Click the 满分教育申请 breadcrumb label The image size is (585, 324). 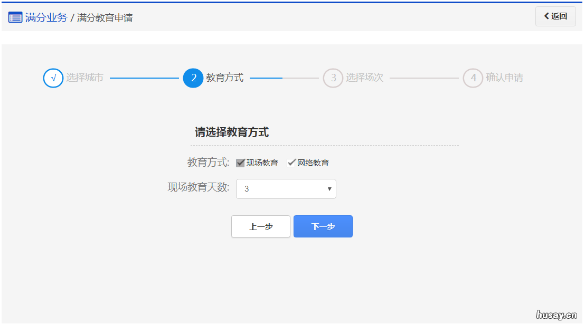105,17
